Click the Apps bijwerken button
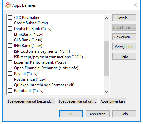 (113, 101)
